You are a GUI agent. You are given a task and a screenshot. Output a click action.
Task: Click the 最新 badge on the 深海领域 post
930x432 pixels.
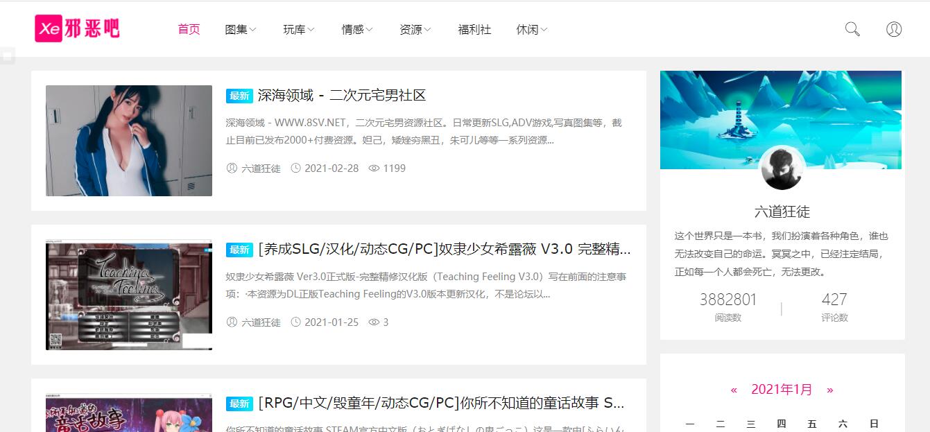(239, 96)
